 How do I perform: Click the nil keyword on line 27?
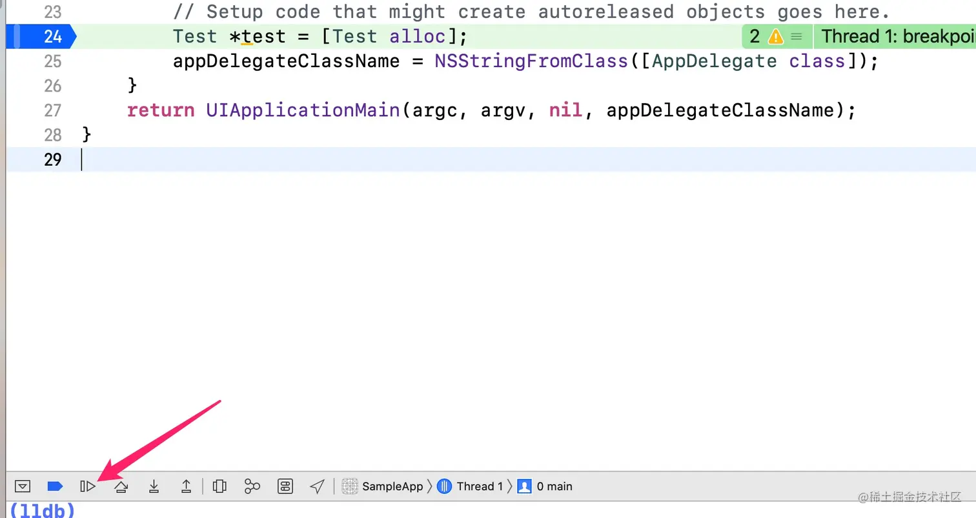point(565,110)
